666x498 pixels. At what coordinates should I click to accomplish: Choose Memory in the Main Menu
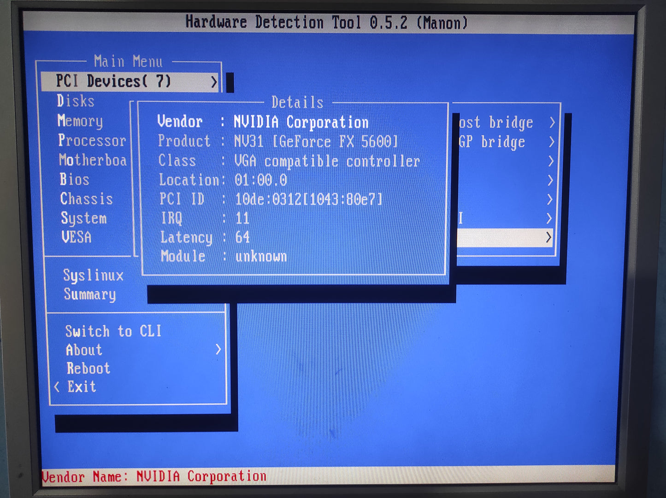(80, 121)
